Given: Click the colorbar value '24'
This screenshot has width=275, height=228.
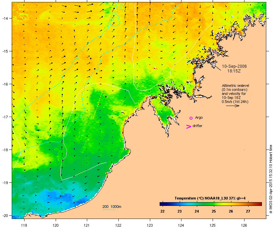Looking at the screenshot, I should (x=197, y=211).
